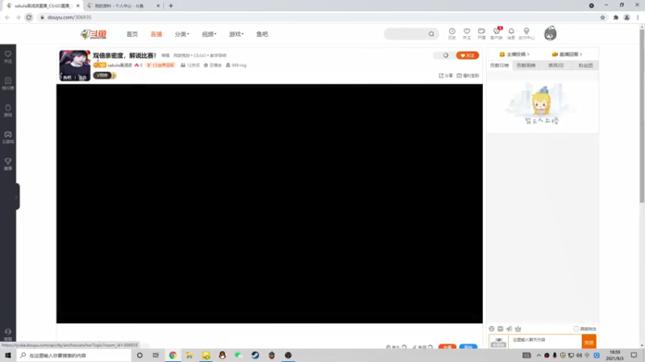Click the site search input box
The height and width of the screenshot is (362, 645).
pyautogui.click(x=406, y=34)
